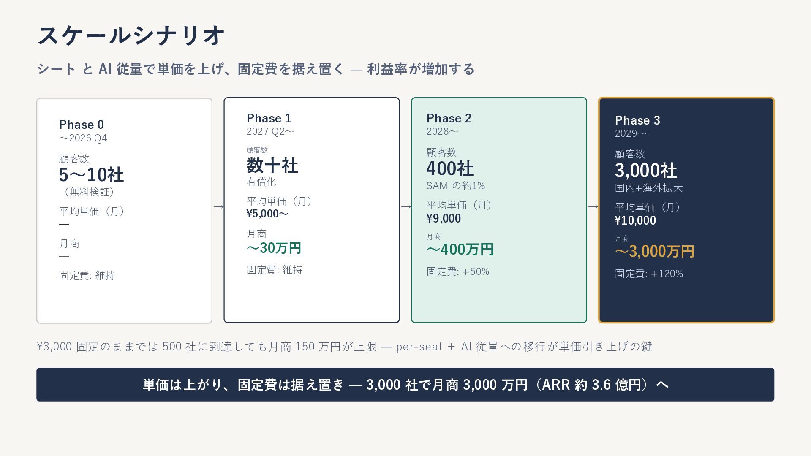
Task: Click the arrow between Phase 2 and Phase 3
Action: [x=593, y=206]
